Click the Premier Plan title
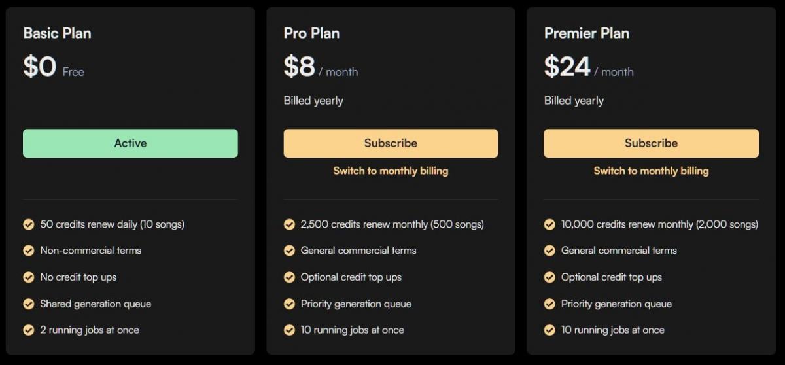Image resolution: width=785 pixels, height=365 pixels. [586, 33]
